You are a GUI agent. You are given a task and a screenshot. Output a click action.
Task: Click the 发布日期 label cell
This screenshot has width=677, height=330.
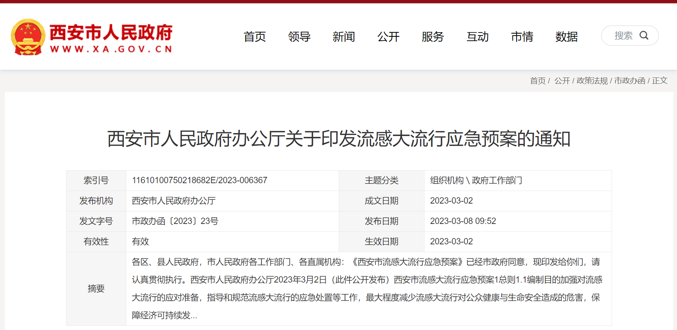(x=381, y=221)
